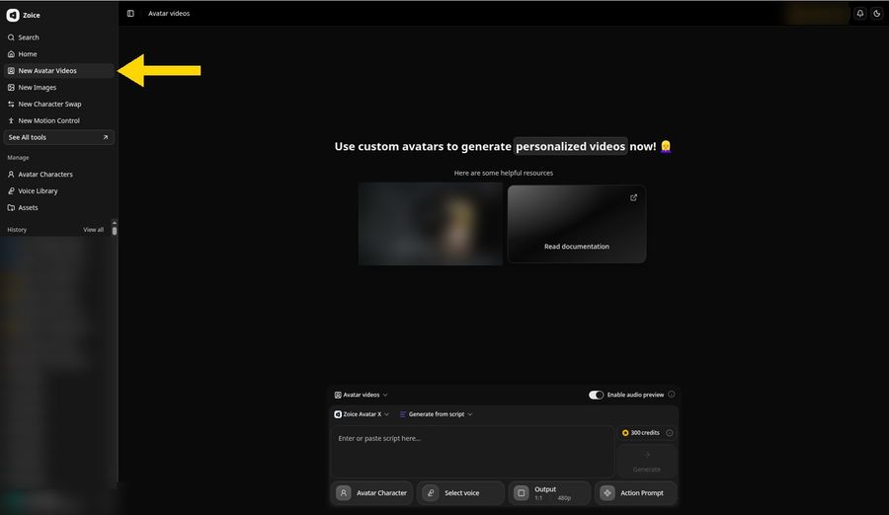Image resolution: width=889 pixels, height=515 pixels.
Task: Play the blurred tutorial video thumbnail
Action: pyautogui.click(x=431, y=224)
